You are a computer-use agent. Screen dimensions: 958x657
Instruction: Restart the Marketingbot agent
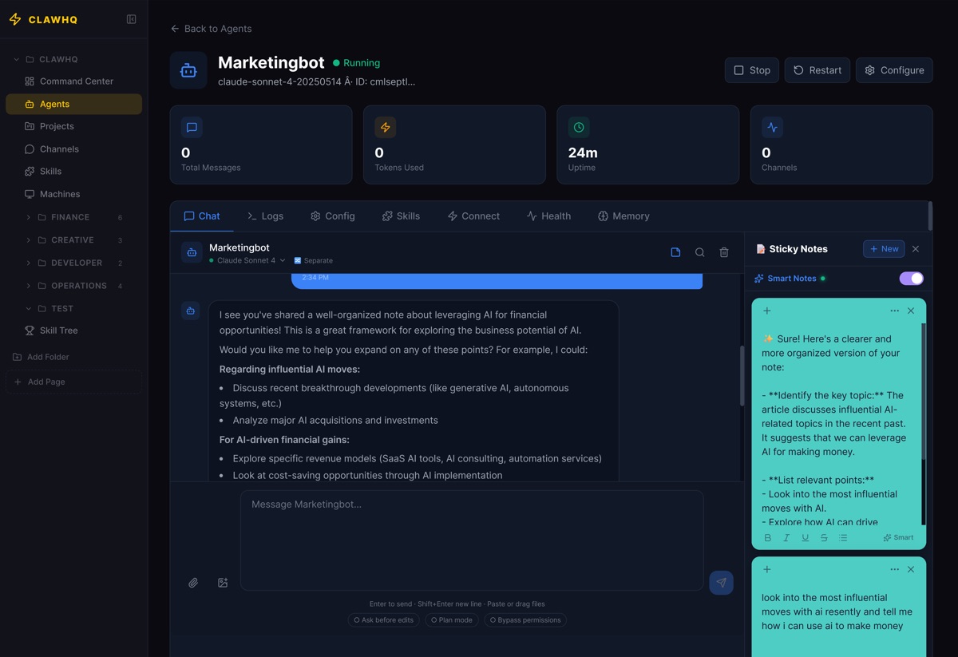[x=817, y=69]
